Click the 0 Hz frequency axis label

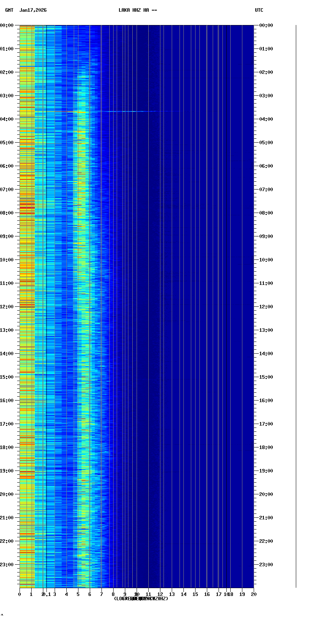point(20,594)
